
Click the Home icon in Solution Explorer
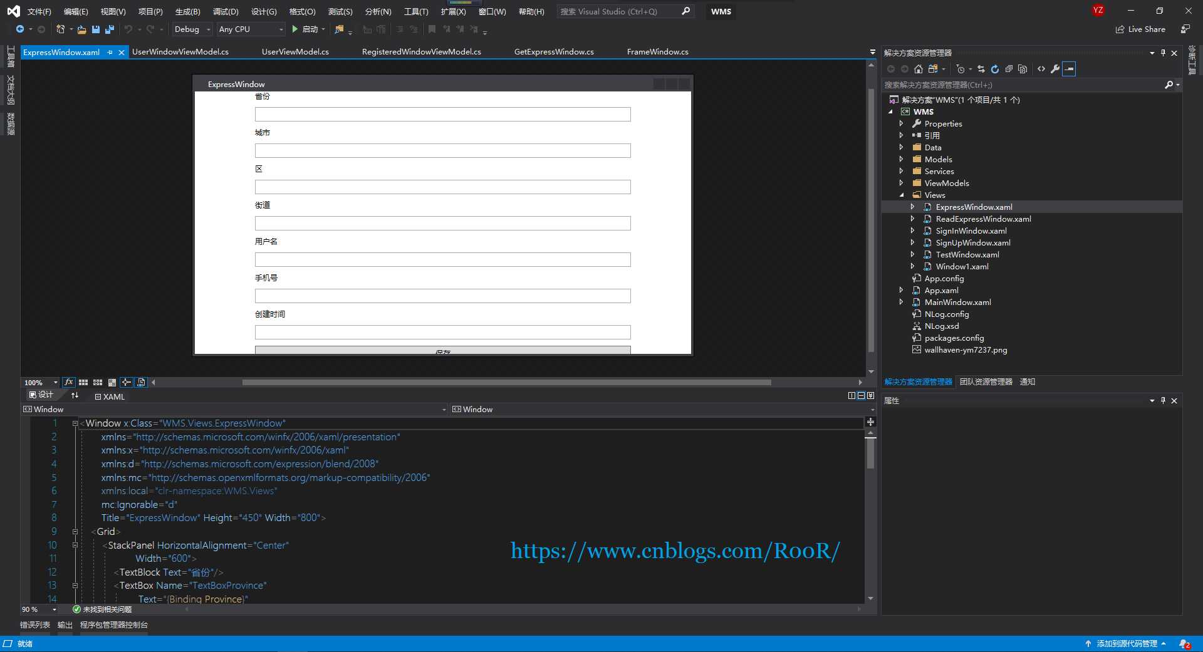[919, 69]
